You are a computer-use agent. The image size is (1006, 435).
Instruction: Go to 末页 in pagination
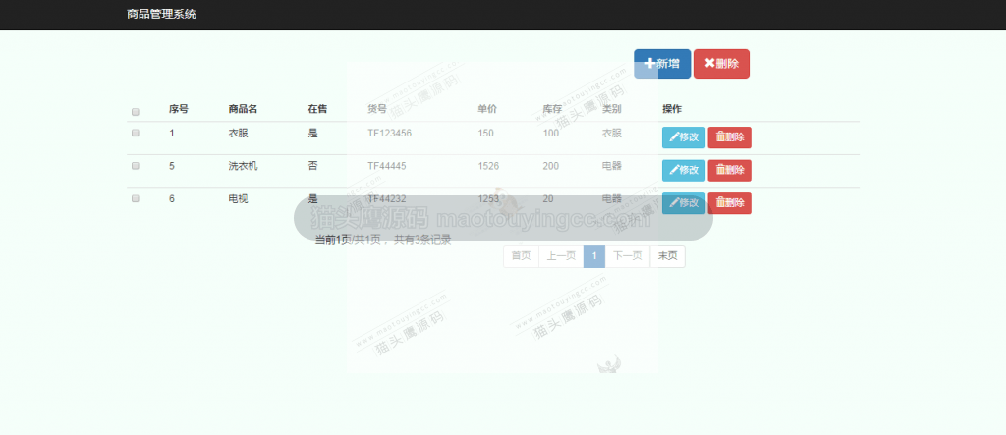tap(667, 256)
